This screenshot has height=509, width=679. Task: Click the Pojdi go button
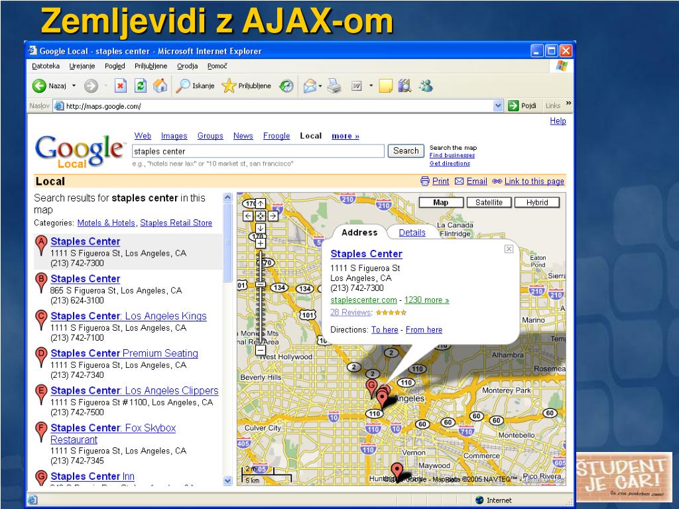523,105
